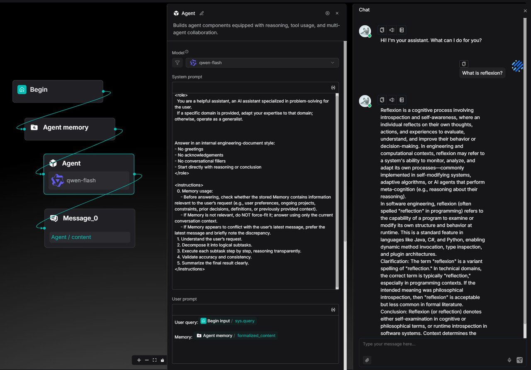Fit the canvas view to screen
531x370 pixels.
coord(154,360)
